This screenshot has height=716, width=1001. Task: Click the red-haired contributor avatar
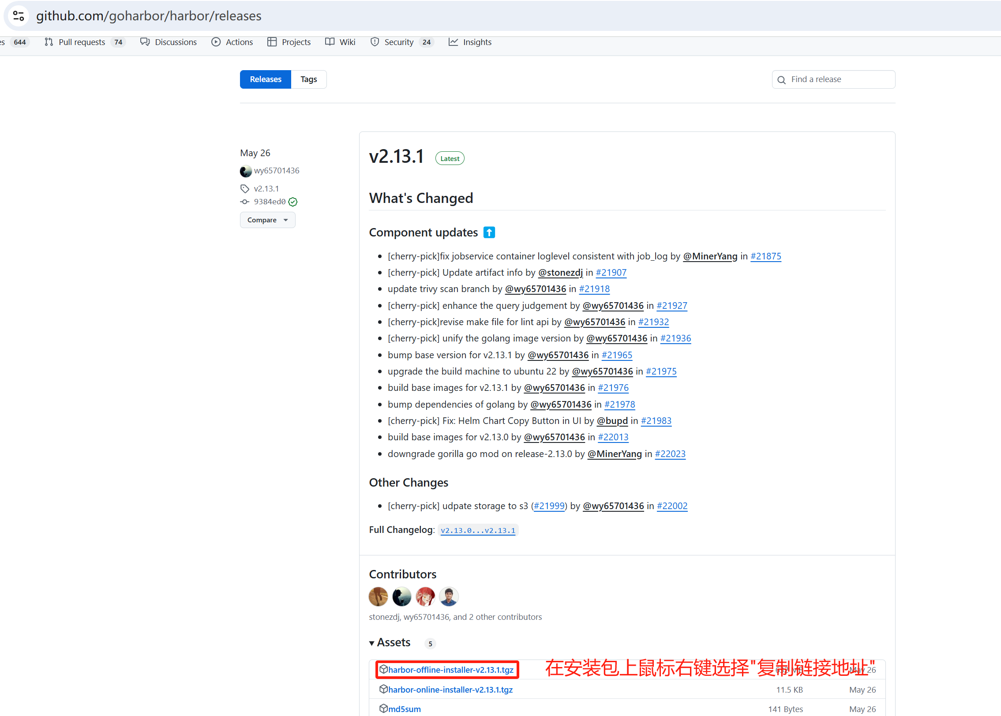tap(425, 597)
